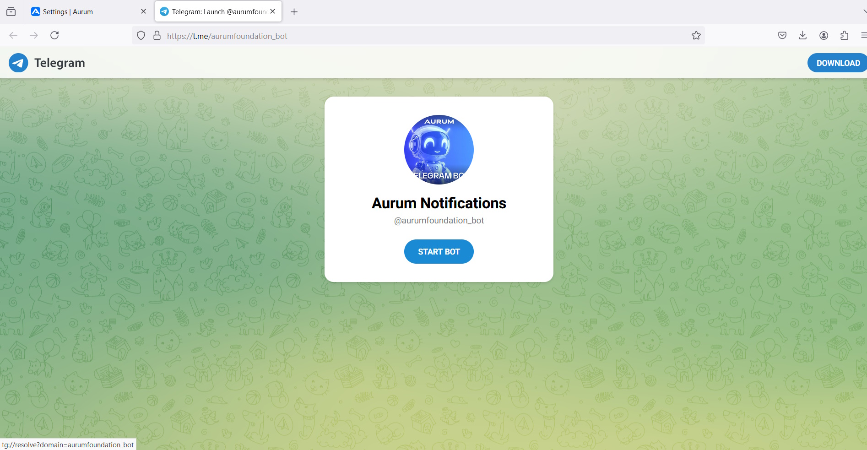Click the START BOT button
Viewport: 867px width, 450px height.
tap(439, 251)
